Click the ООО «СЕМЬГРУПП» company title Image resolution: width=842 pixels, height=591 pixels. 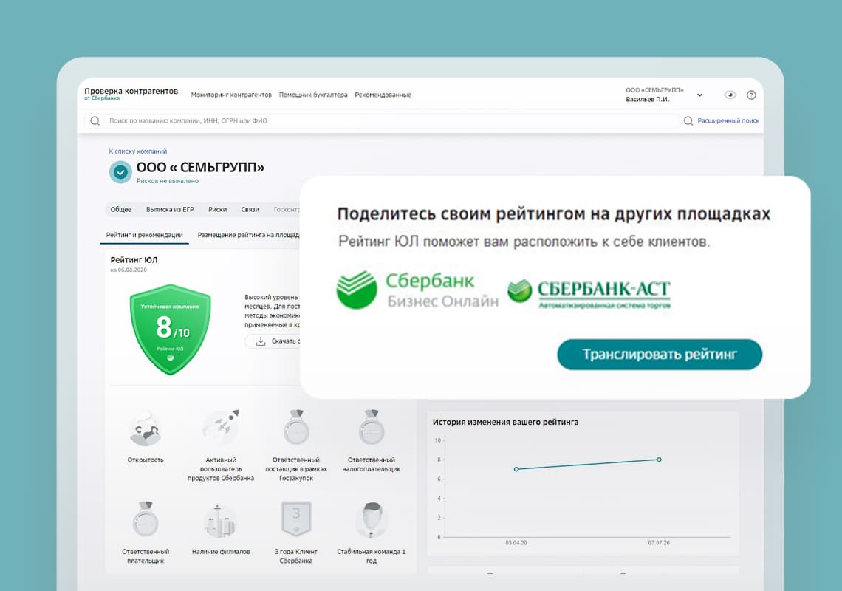(x=200, y=168)
